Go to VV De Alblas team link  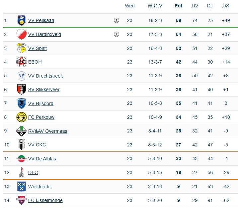[x=42, y=159]
